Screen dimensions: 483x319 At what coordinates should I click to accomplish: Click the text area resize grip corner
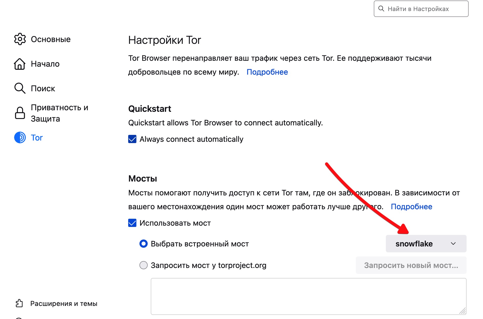(462, 311)
